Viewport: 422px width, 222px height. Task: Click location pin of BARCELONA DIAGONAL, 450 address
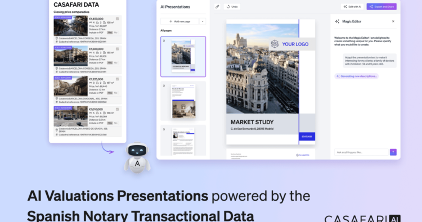point(56,99)
